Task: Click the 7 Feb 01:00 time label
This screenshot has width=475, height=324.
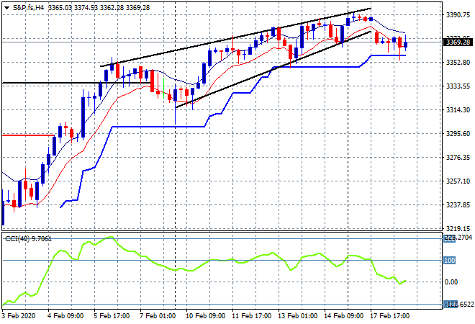Action: (158, 316)
